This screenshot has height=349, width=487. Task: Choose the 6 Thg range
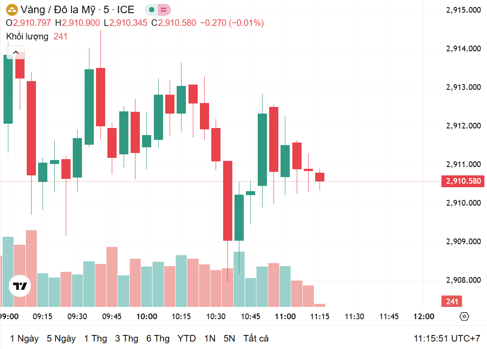(x=158, y=338)
